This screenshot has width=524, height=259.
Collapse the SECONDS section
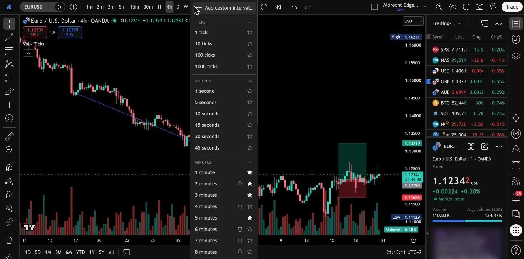point(250,81)
